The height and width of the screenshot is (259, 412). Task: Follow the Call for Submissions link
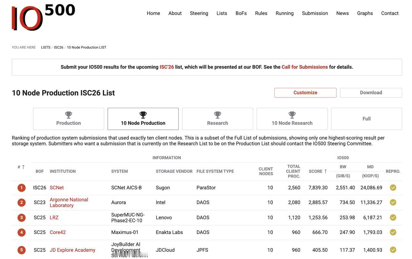(305, 67)
